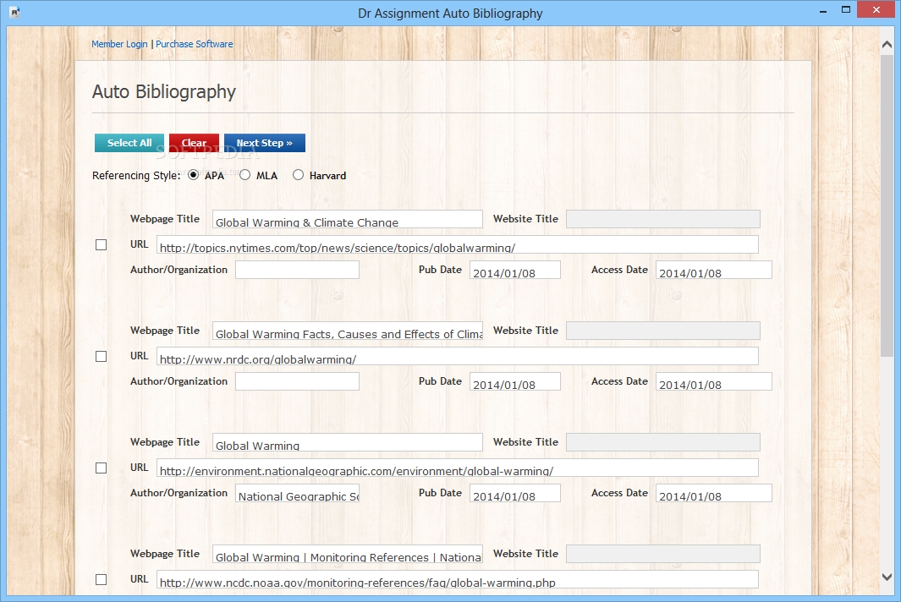Screen dimensions: 901x602
Task: Select MLA referencing style
Action: [x=244, y=175]
